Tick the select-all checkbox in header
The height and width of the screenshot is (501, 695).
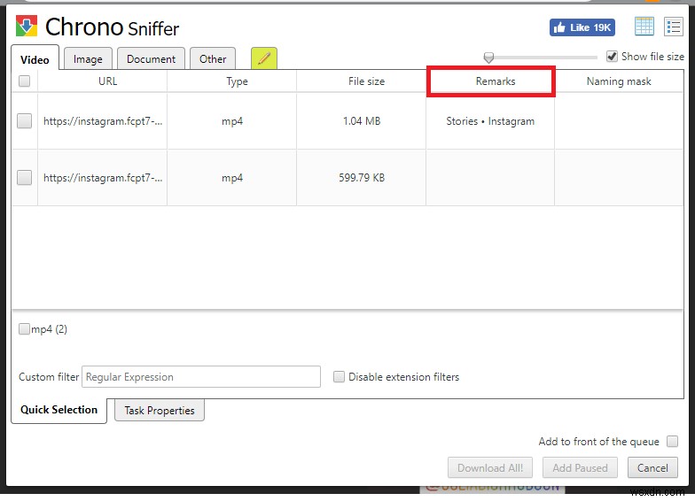click(25, 81)
